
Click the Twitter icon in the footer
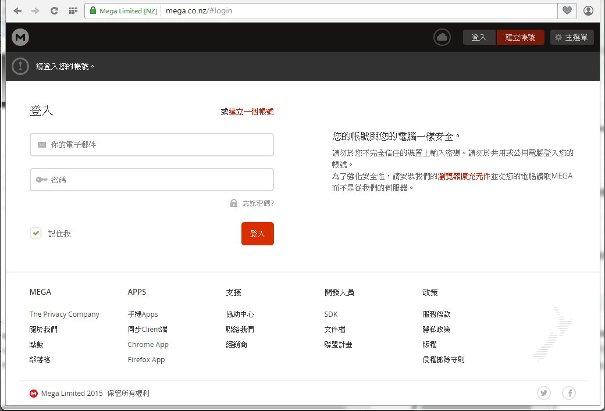(x=544, y=393)
